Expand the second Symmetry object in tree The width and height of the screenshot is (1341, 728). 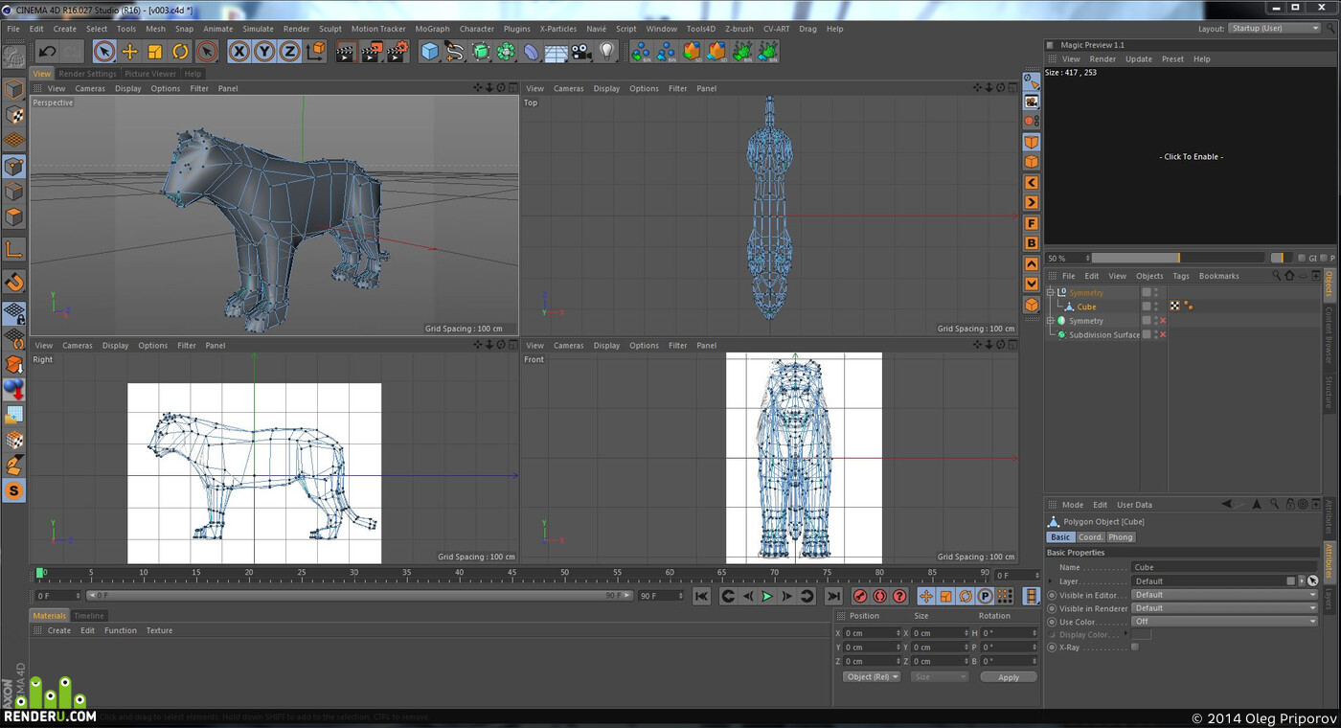1050,321
